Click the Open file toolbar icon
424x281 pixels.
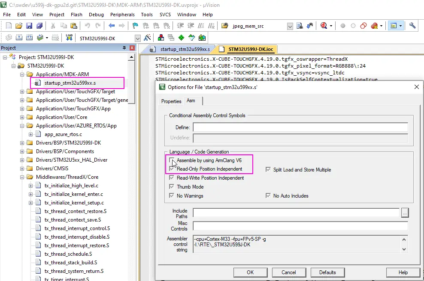(x=18, y=26)
